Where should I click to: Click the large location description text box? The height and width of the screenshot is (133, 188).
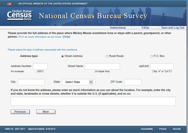[x=93, y=101]
